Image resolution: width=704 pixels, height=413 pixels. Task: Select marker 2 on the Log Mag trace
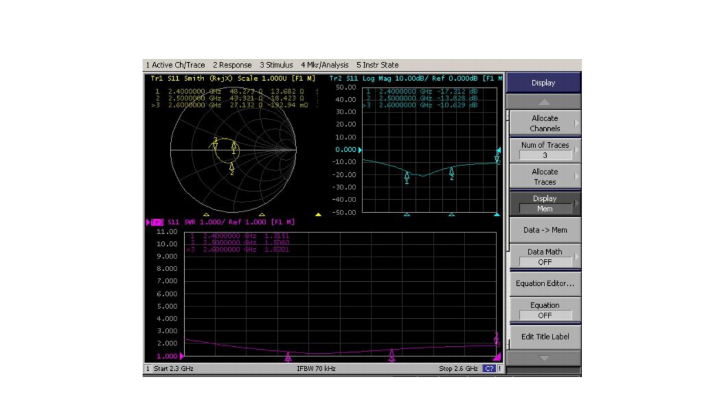coord(452,172)
